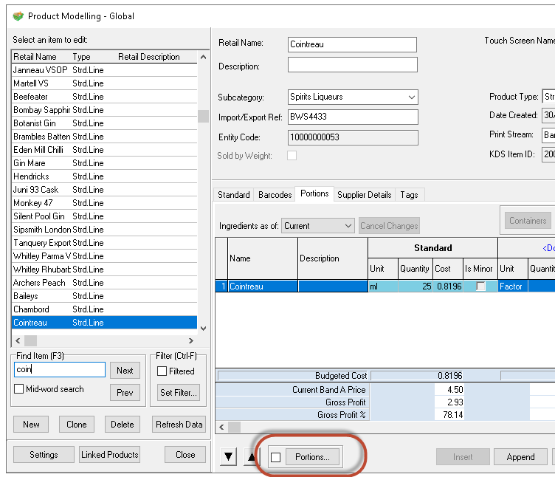Click the Retail Name column header

41,57
